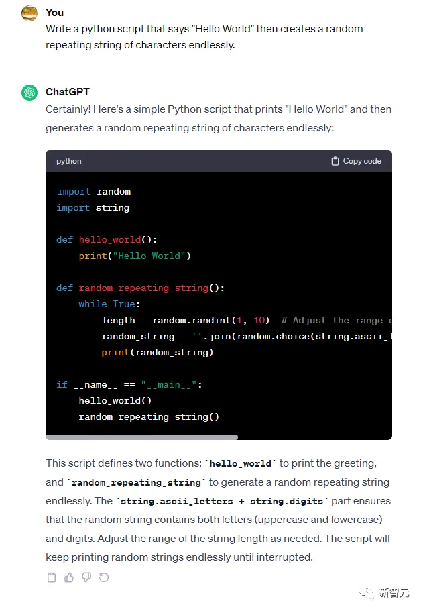423x611 pixels.
Task: Click the "while True:" code line
Action: point(110,304)
